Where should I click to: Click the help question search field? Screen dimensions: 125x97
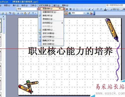(x=115, y=5)
